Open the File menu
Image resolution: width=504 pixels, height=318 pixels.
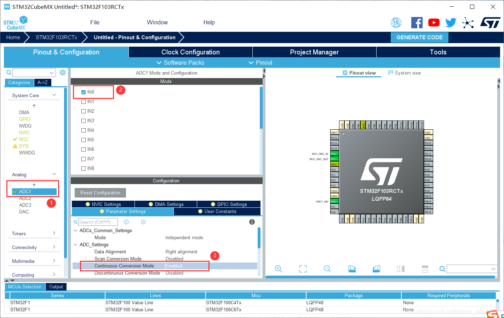pyautogui.click(x=95, y=22)
